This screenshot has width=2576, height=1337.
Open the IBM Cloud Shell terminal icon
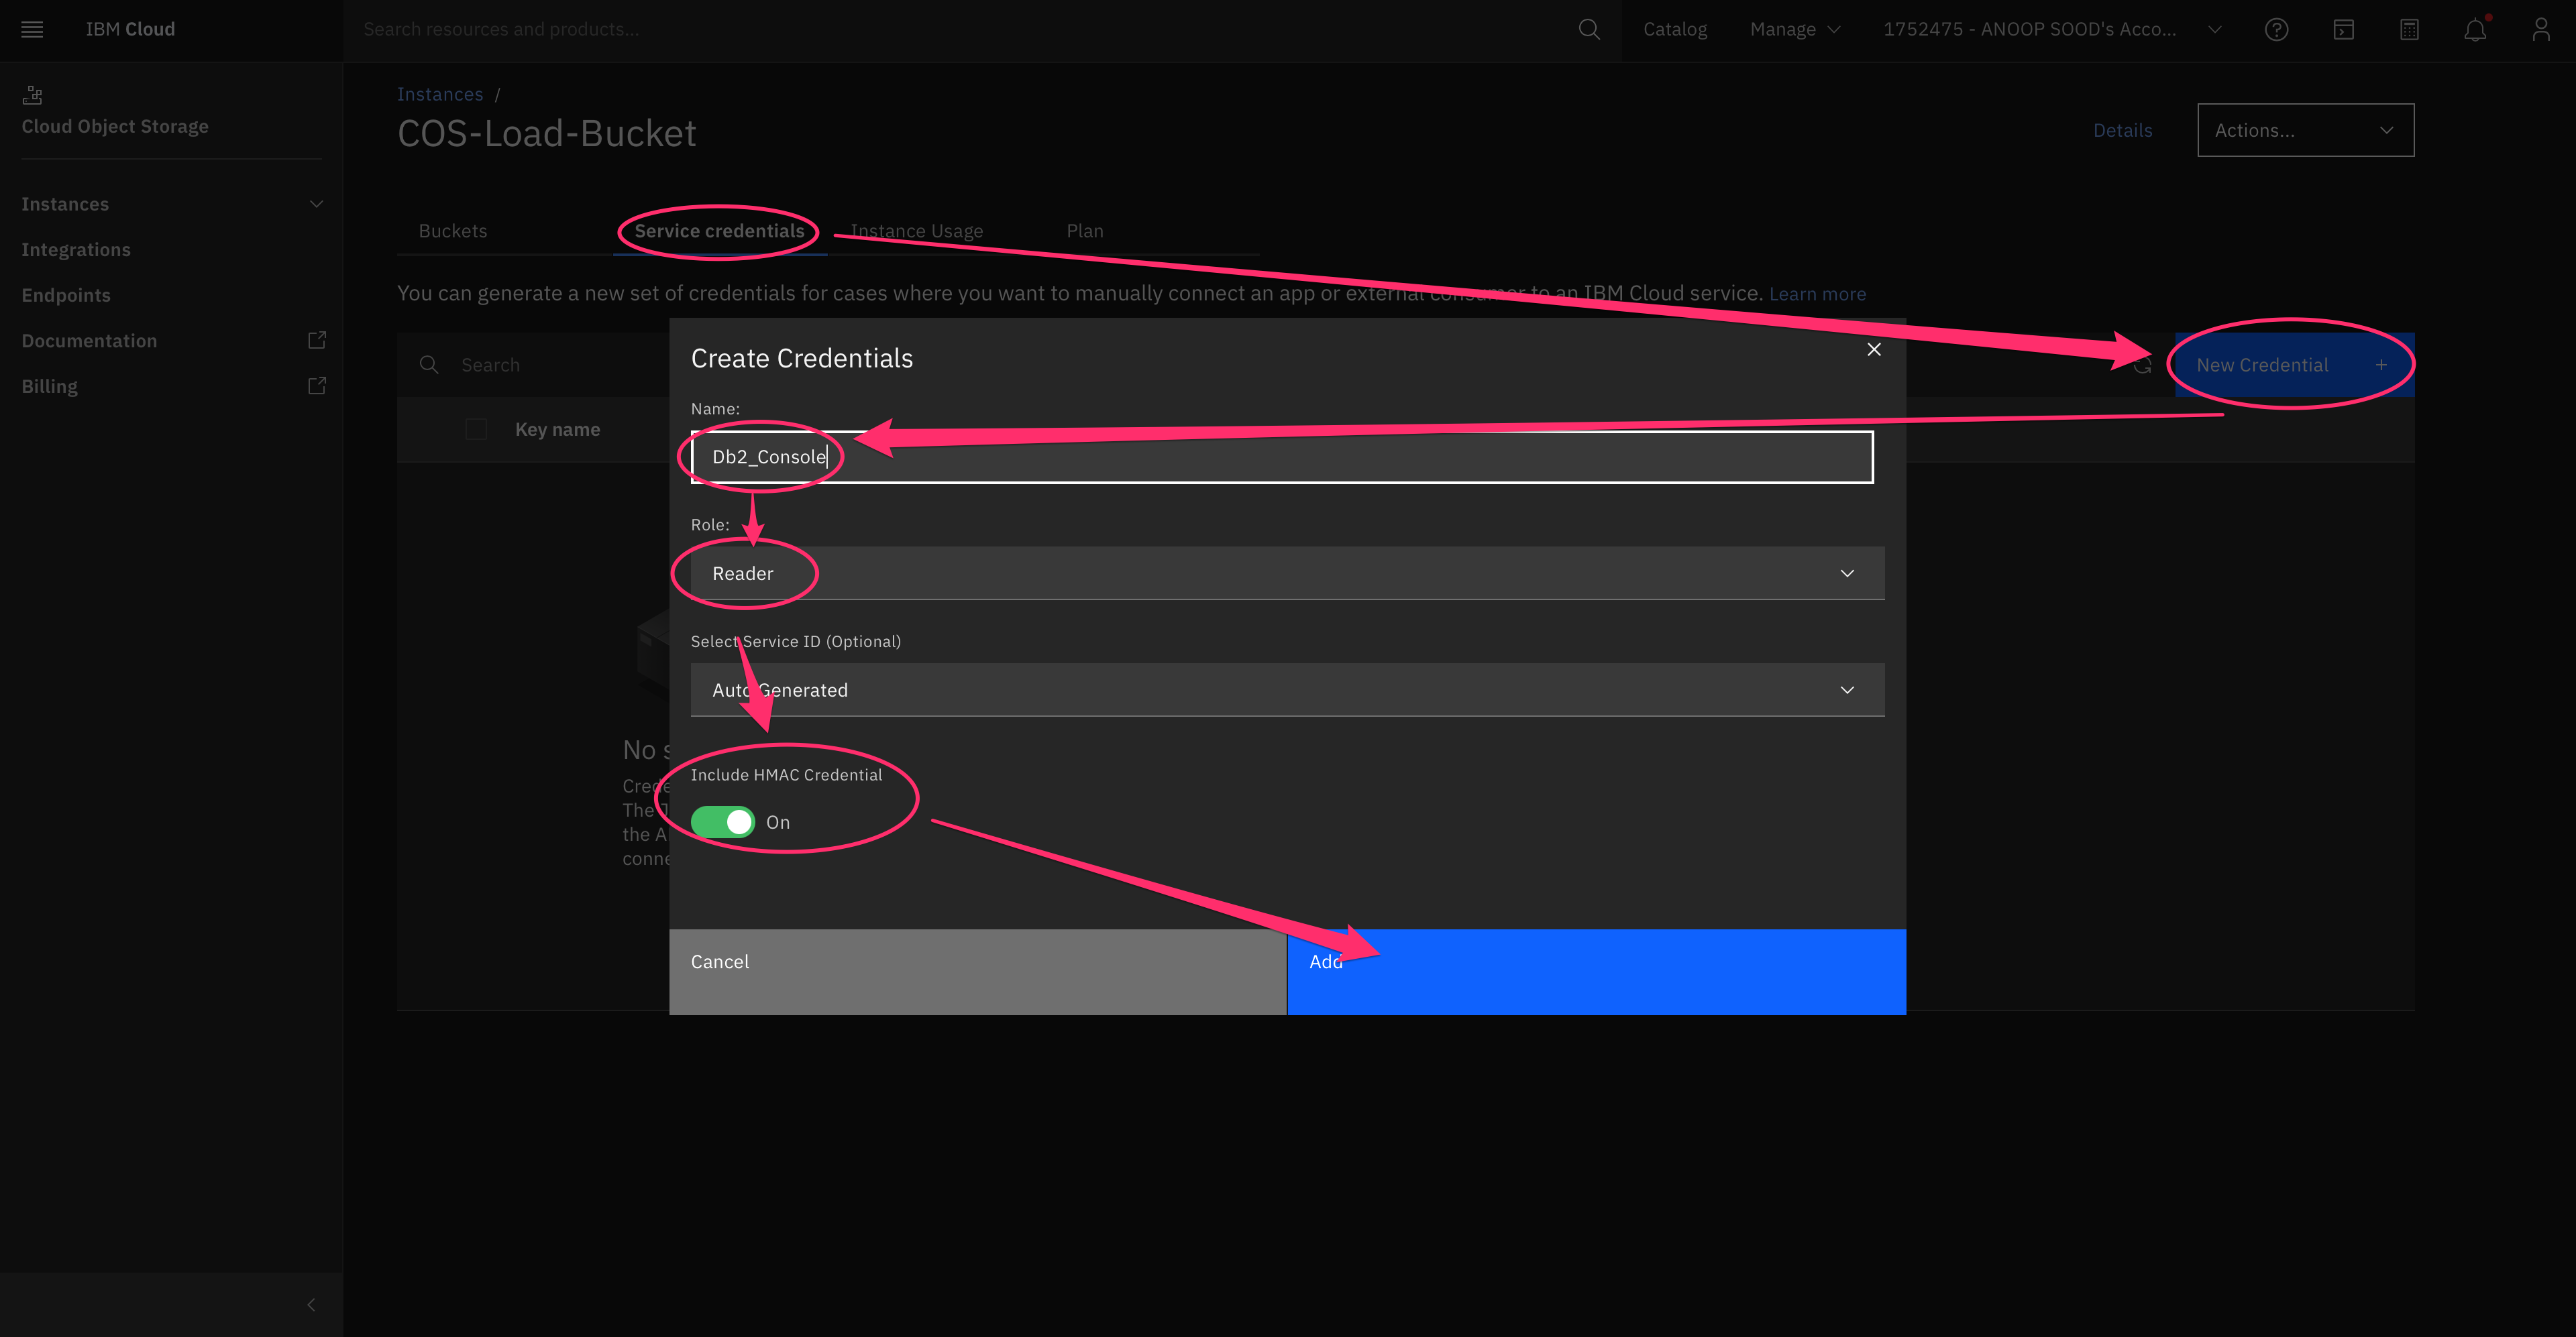coord(2343,29)
